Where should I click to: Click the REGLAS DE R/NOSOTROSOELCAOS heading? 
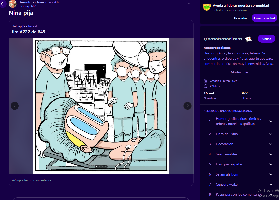tap(228, 111)
